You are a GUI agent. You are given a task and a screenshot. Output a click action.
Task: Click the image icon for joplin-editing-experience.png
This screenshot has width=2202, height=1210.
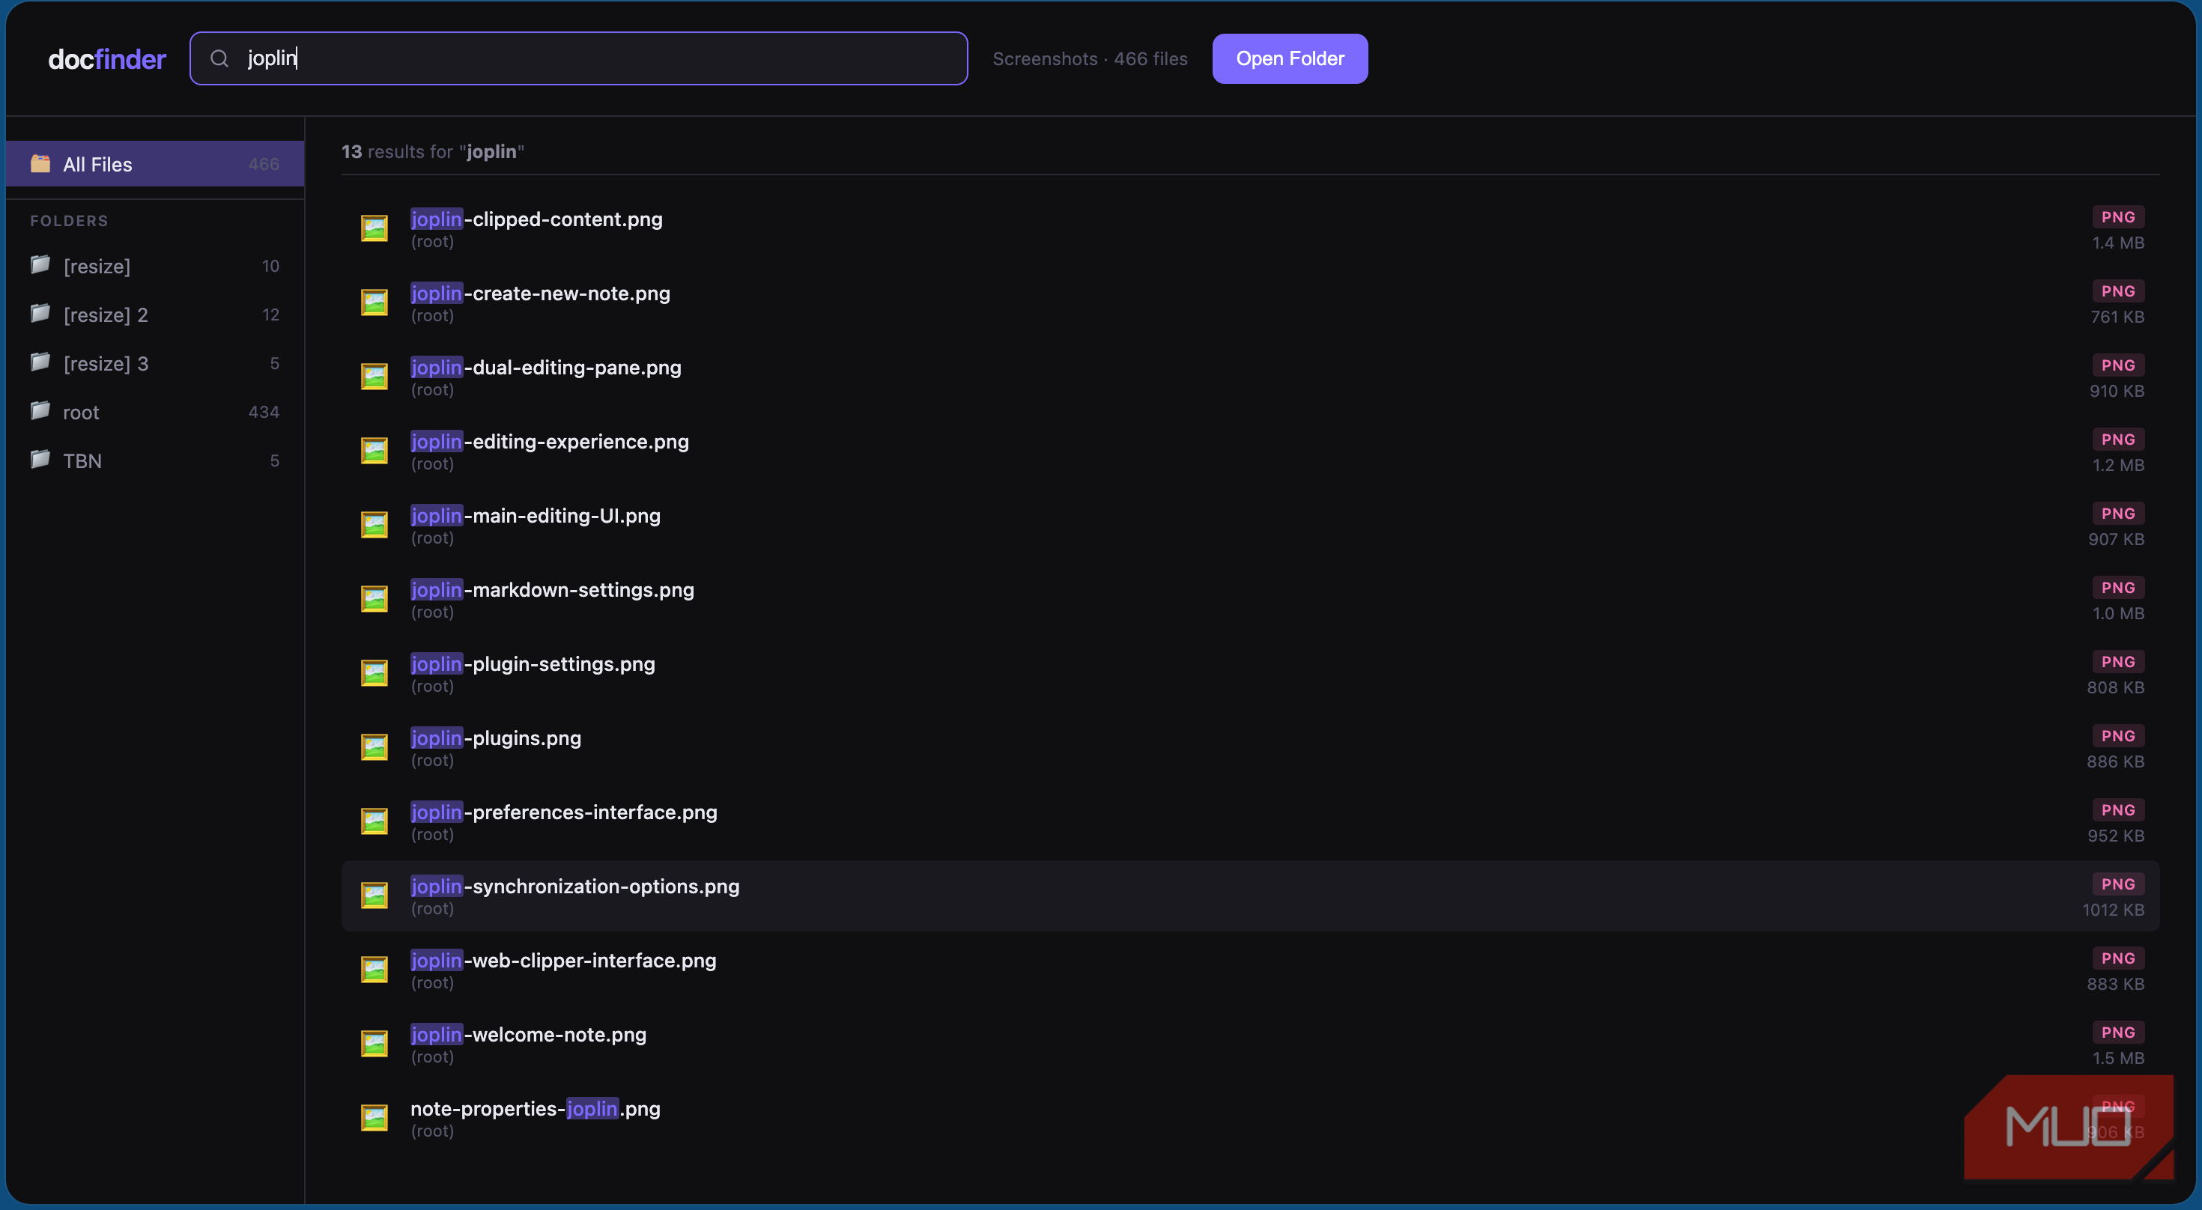point(374,450)
